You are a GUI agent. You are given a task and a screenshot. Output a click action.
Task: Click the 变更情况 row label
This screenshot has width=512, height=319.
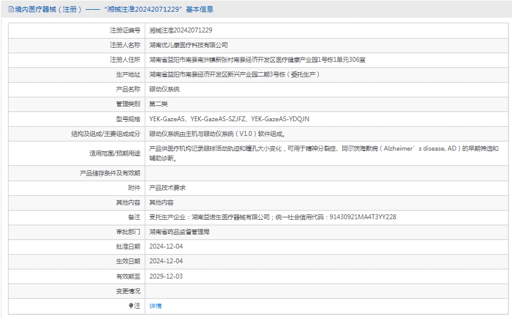pos(128,291)
